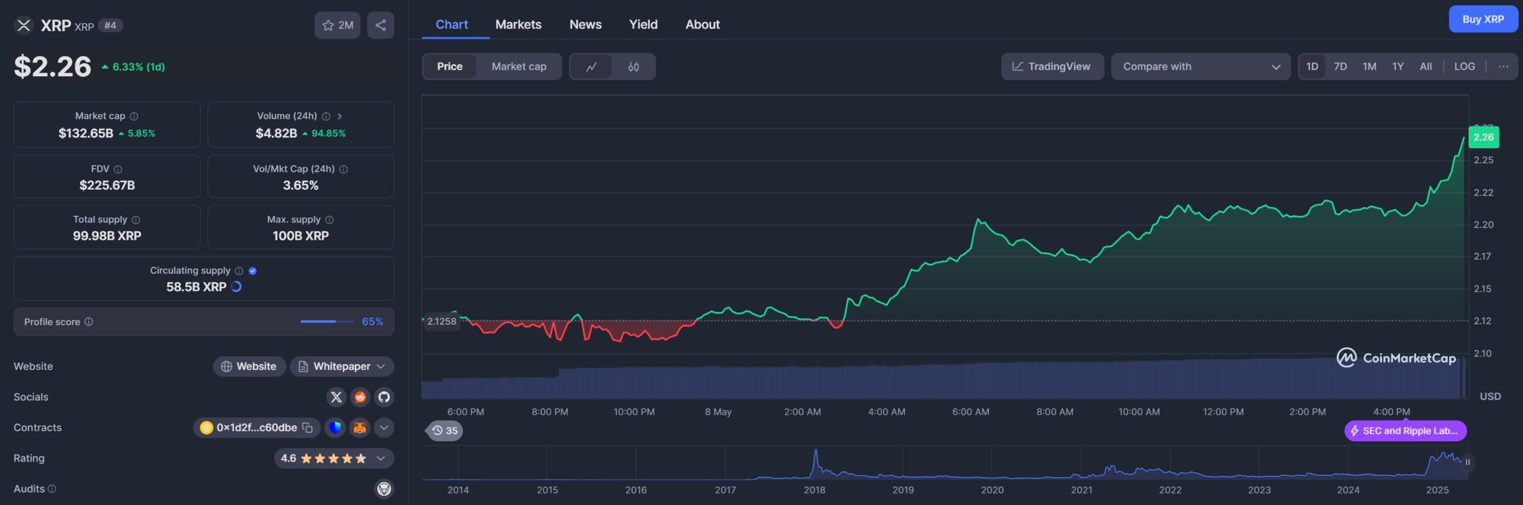This screenshot has height=505, width=1523.
Task: Open TradingView chart mode
Action: [x=1052, y=67]
